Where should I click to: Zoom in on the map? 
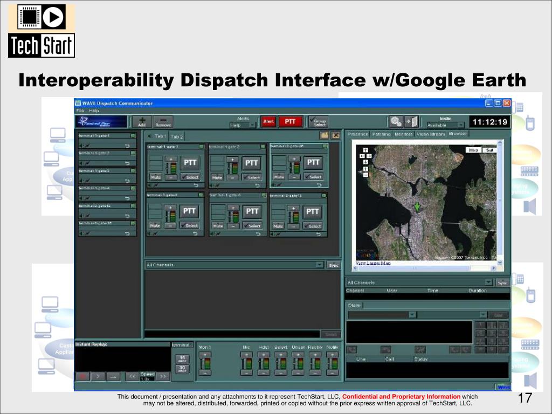pyautogui.click(x=365, y=169)
